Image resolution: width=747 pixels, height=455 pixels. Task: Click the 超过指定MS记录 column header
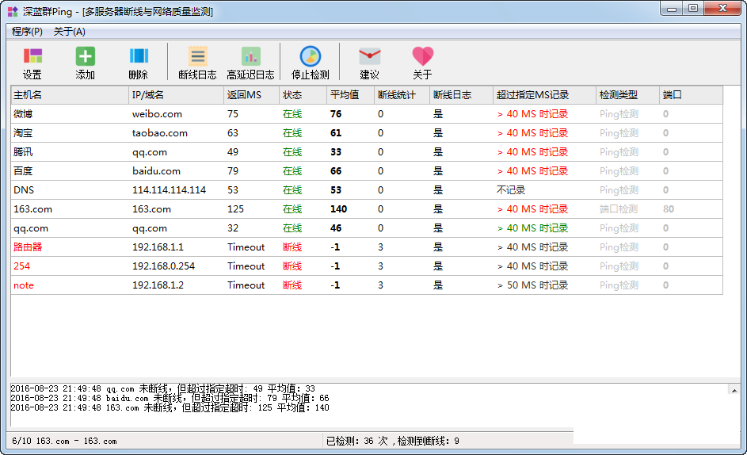tap(544, 95)
